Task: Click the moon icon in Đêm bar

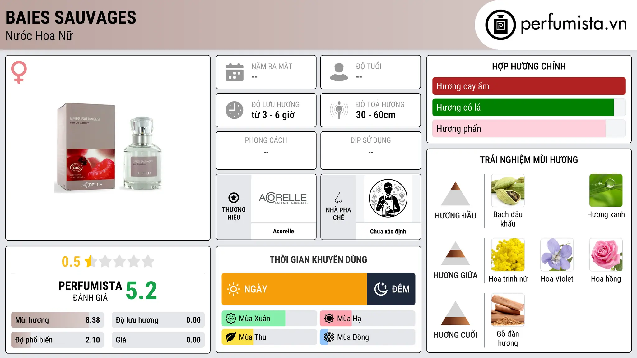Action: point(381,289)
